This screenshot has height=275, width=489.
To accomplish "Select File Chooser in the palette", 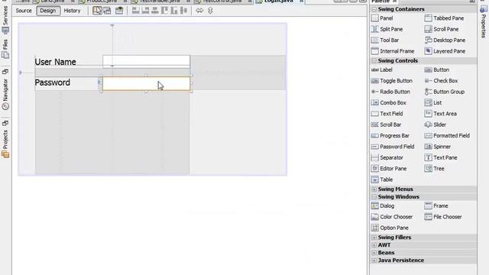I will click(443, 217).
